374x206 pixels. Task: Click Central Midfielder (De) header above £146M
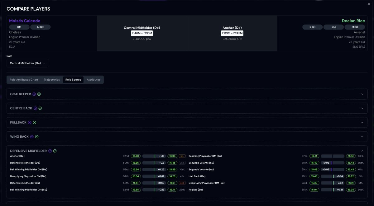coord(142,28)
